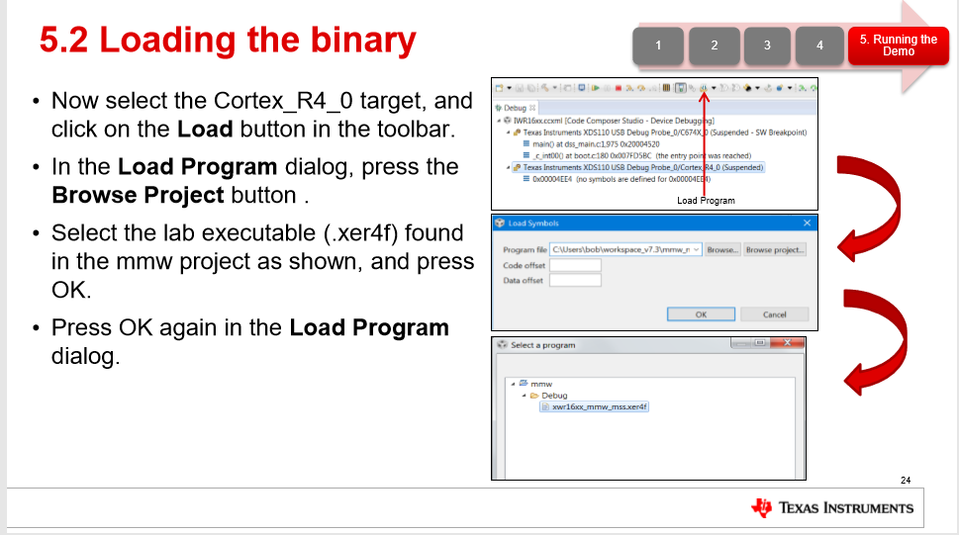Image resolution: width=959 pixels, height=535 pixels.
Task: Click the Save toolbar icon
Action: tap(520, 88)
